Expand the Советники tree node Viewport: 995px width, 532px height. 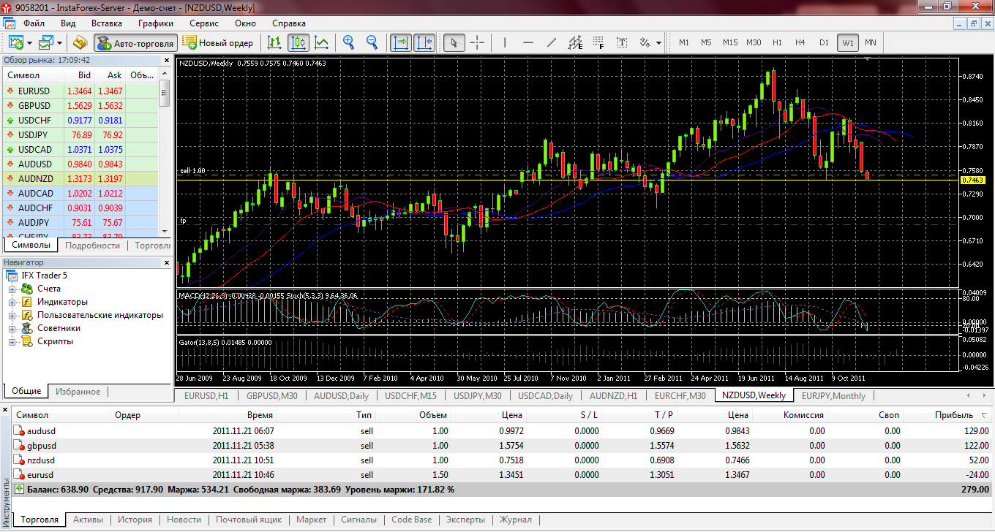tap(12, 329)
